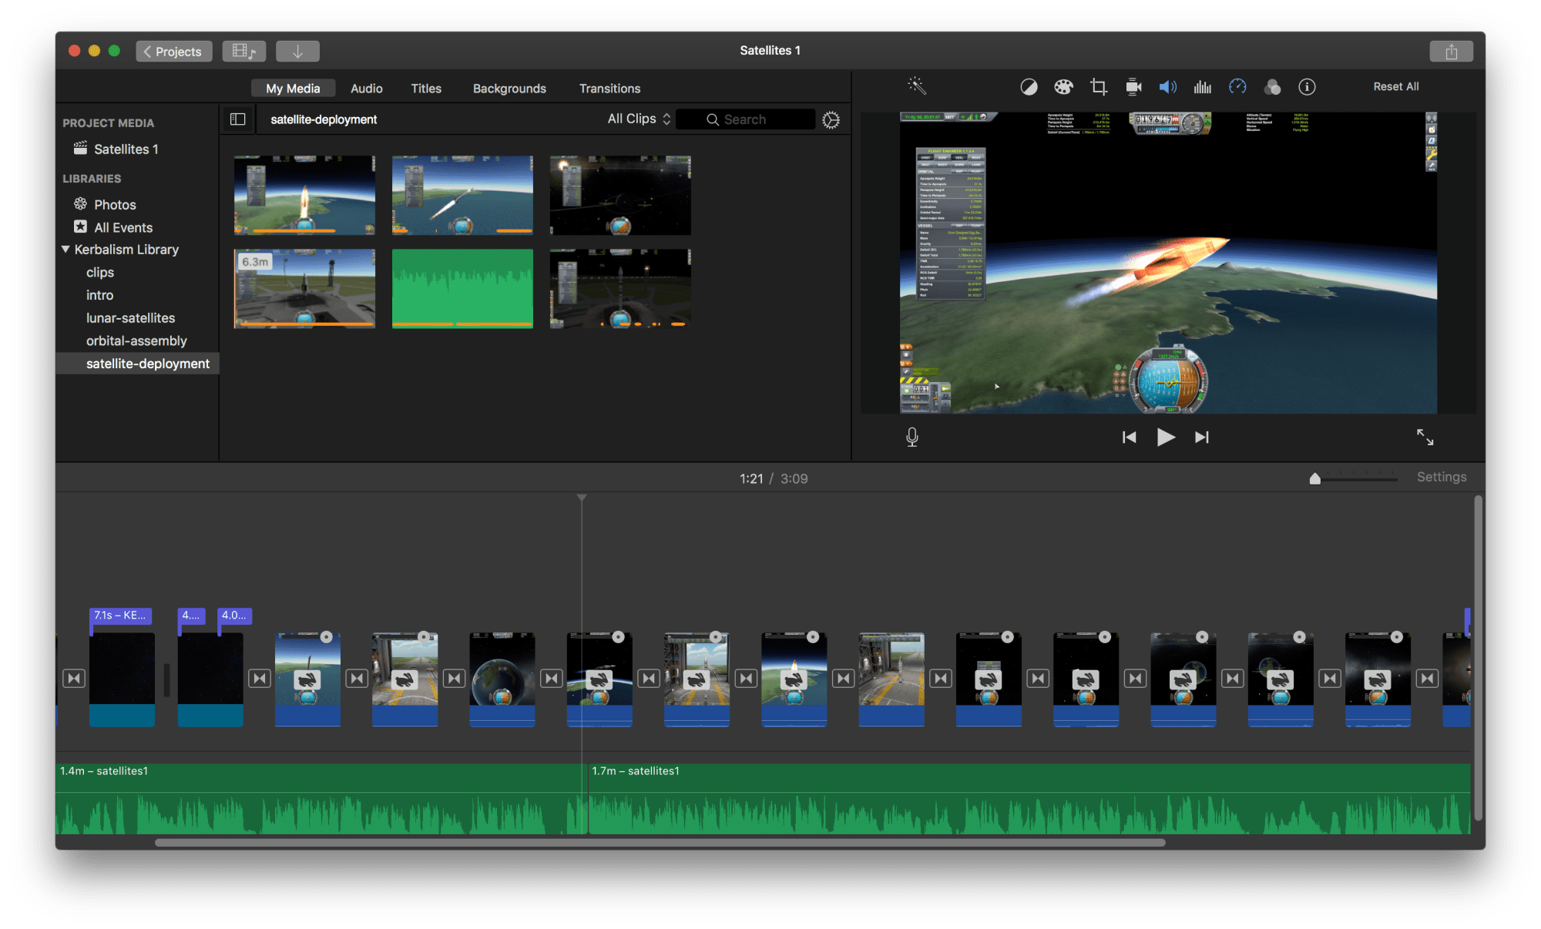This screenshot has width=1541, height=929.
Task: Open the speed adjustment tool
Action: pos(1237,87)
